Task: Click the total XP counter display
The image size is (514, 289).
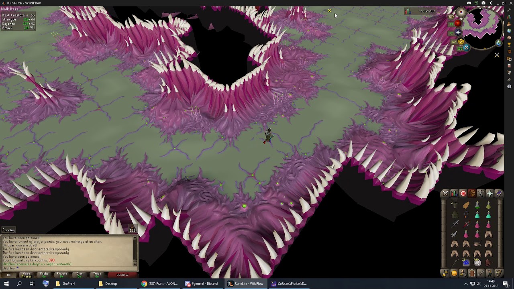Action: (420, 11)
